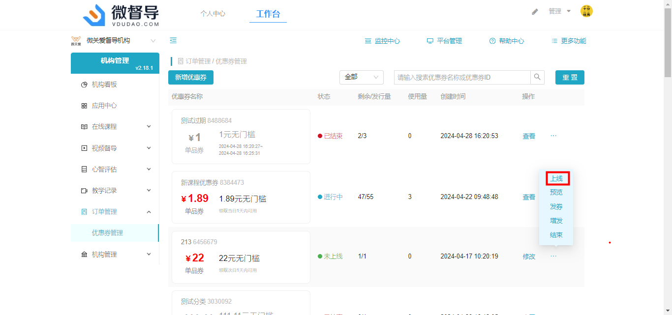Expand the 教学记录 sidebar menu
Viewport: 672px width, 315px height.
(149, 191)
